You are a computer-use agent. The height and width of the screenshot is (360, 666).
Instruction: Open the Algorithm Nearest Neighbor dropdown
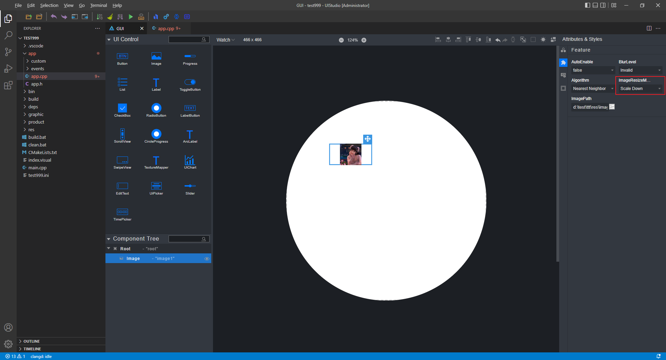(592, 89)
